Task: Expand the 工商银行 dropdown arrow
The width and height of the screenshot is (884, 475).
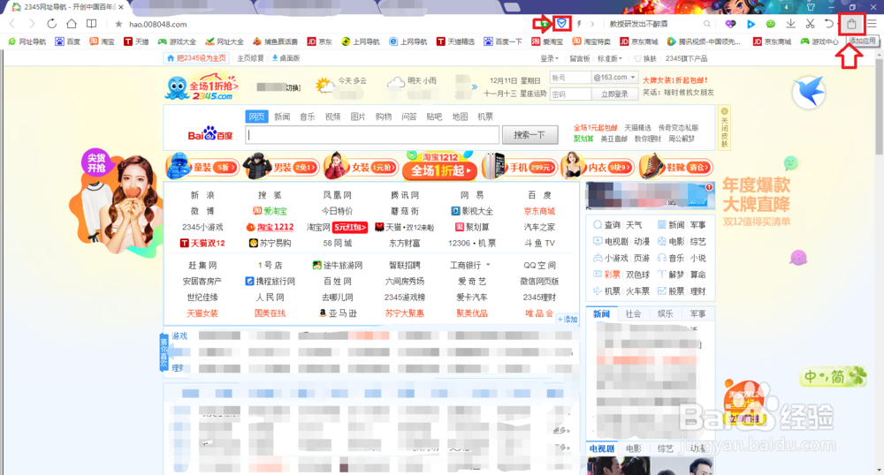Action: 488,265
